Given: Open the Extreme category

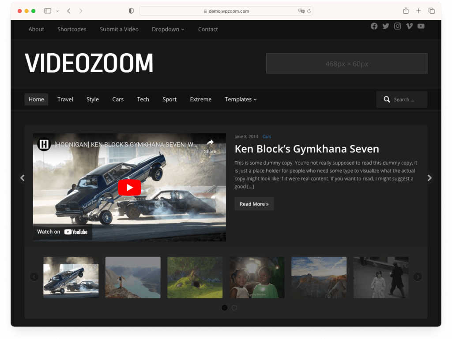Looking at the screenshot, I should (x=201, y=99).
